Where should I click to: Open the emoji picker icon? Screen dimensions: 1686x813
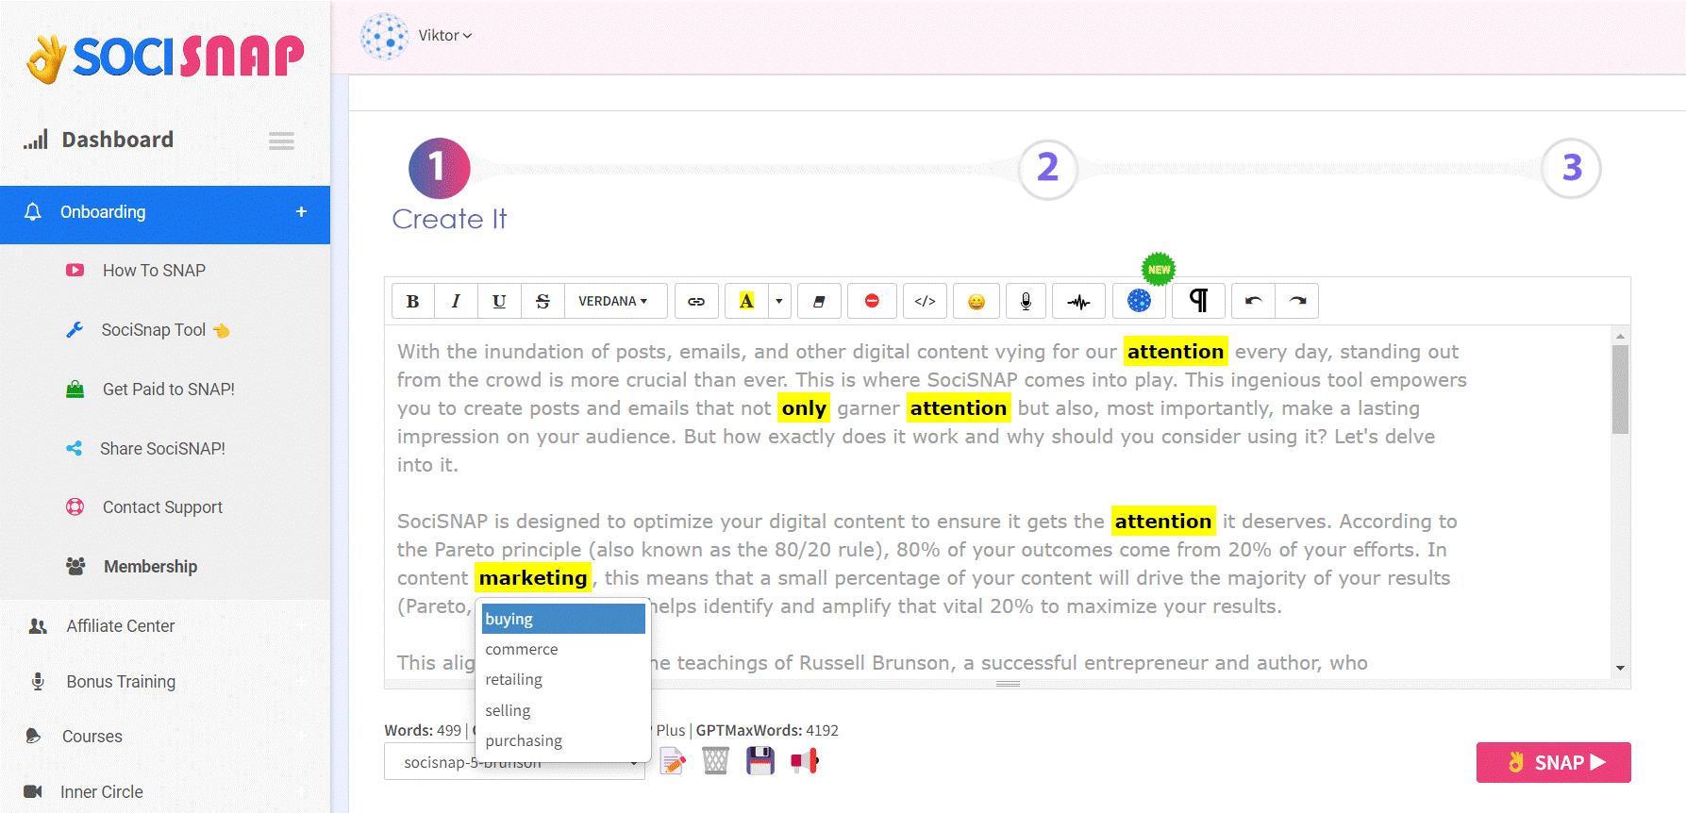(x=977, y=301)
